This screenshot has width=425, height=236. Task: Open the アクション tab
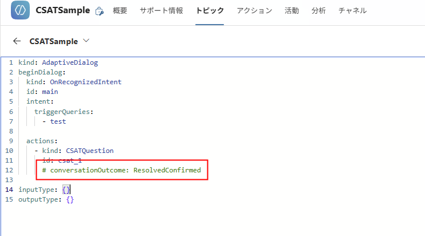tap(254, 10)
